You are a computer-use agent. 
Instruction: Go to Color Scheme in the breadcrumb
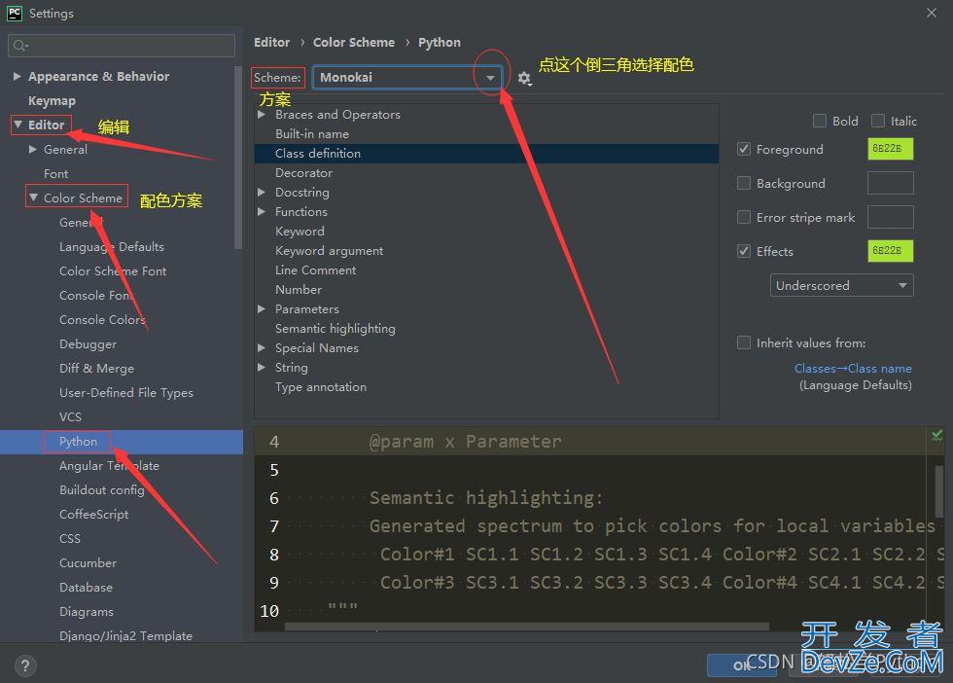pos(354,43)
